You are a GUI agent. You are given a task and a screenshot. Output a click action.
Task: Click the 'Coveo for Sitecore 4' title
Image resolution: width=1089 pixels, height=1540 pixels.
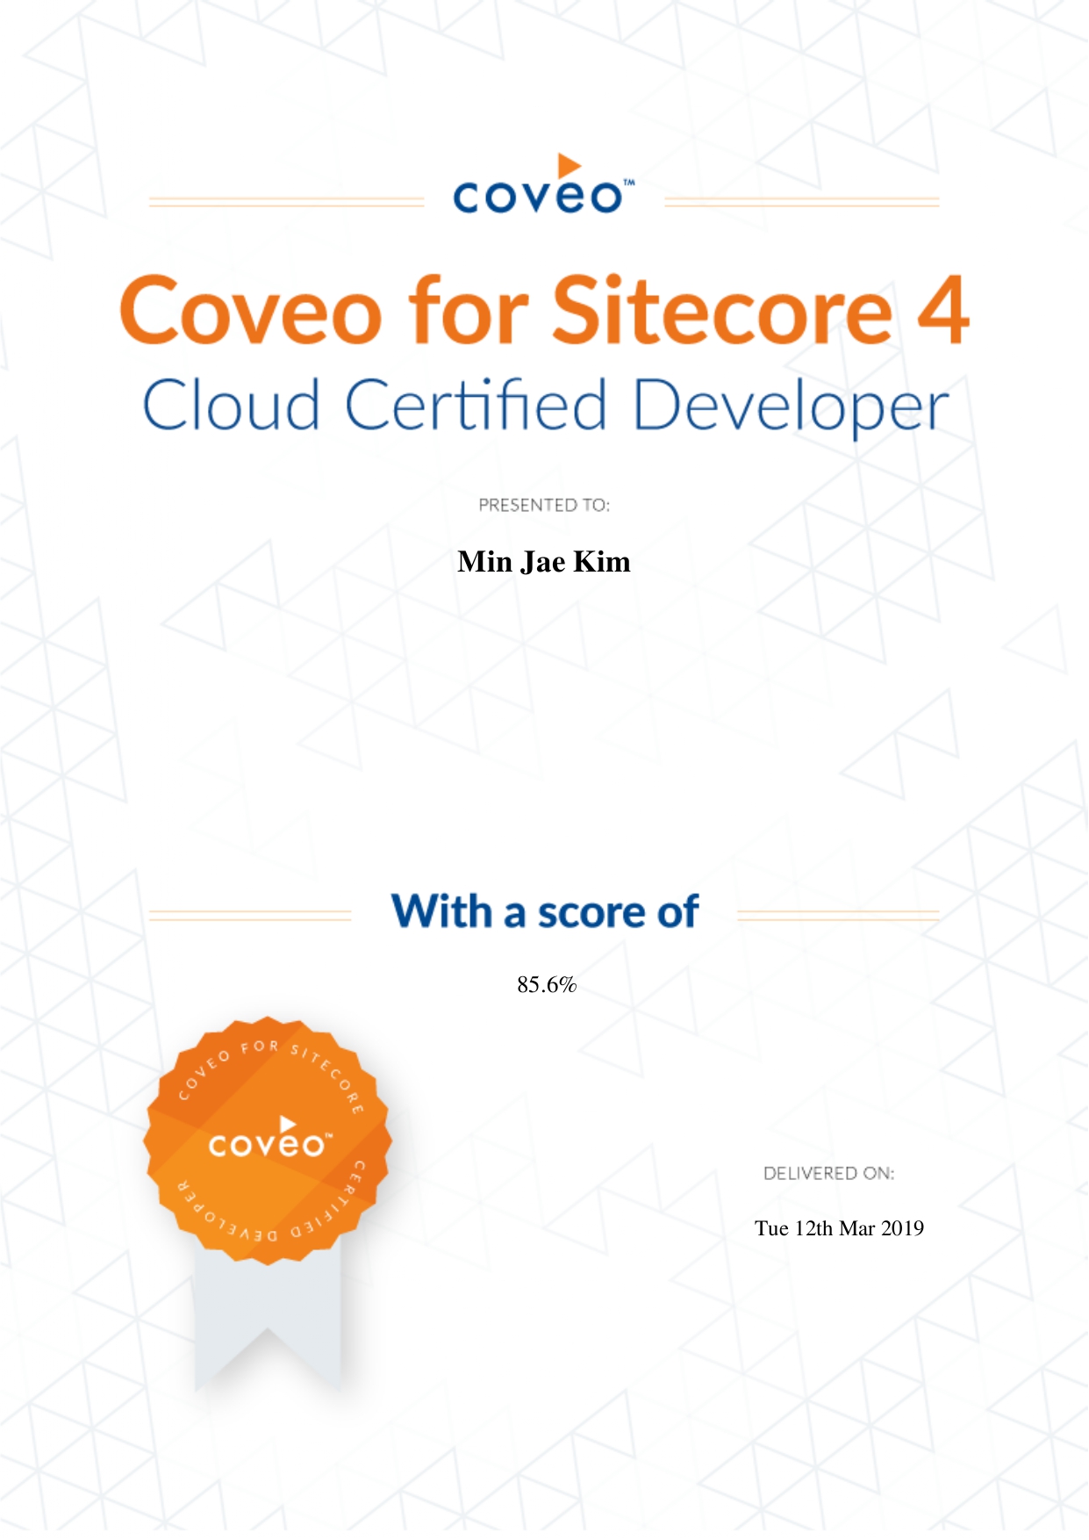(x=545, y=310)
